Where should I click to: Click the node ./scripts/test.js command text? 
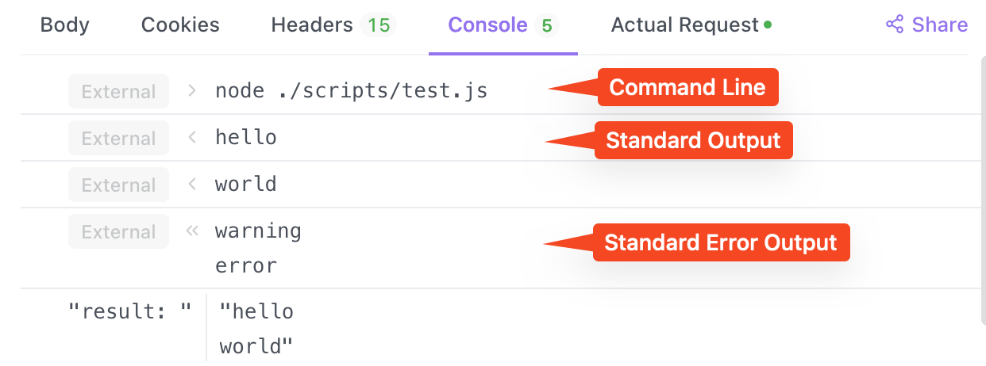click(352, 91)
